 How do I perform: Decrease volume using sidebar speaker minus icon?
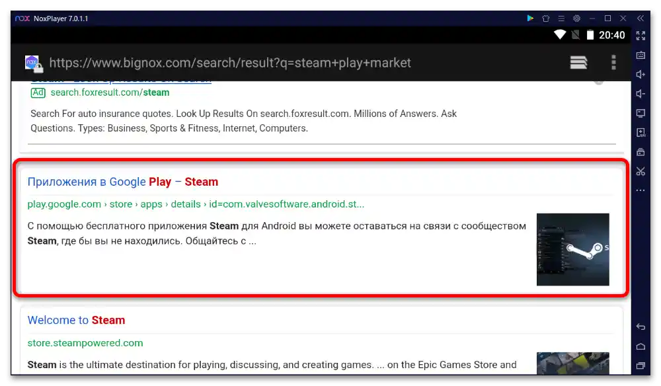coord(641,94)
